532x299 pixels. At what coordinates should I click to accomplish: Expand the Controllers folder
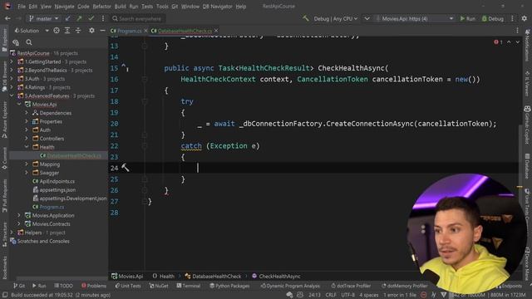[27, 139]
